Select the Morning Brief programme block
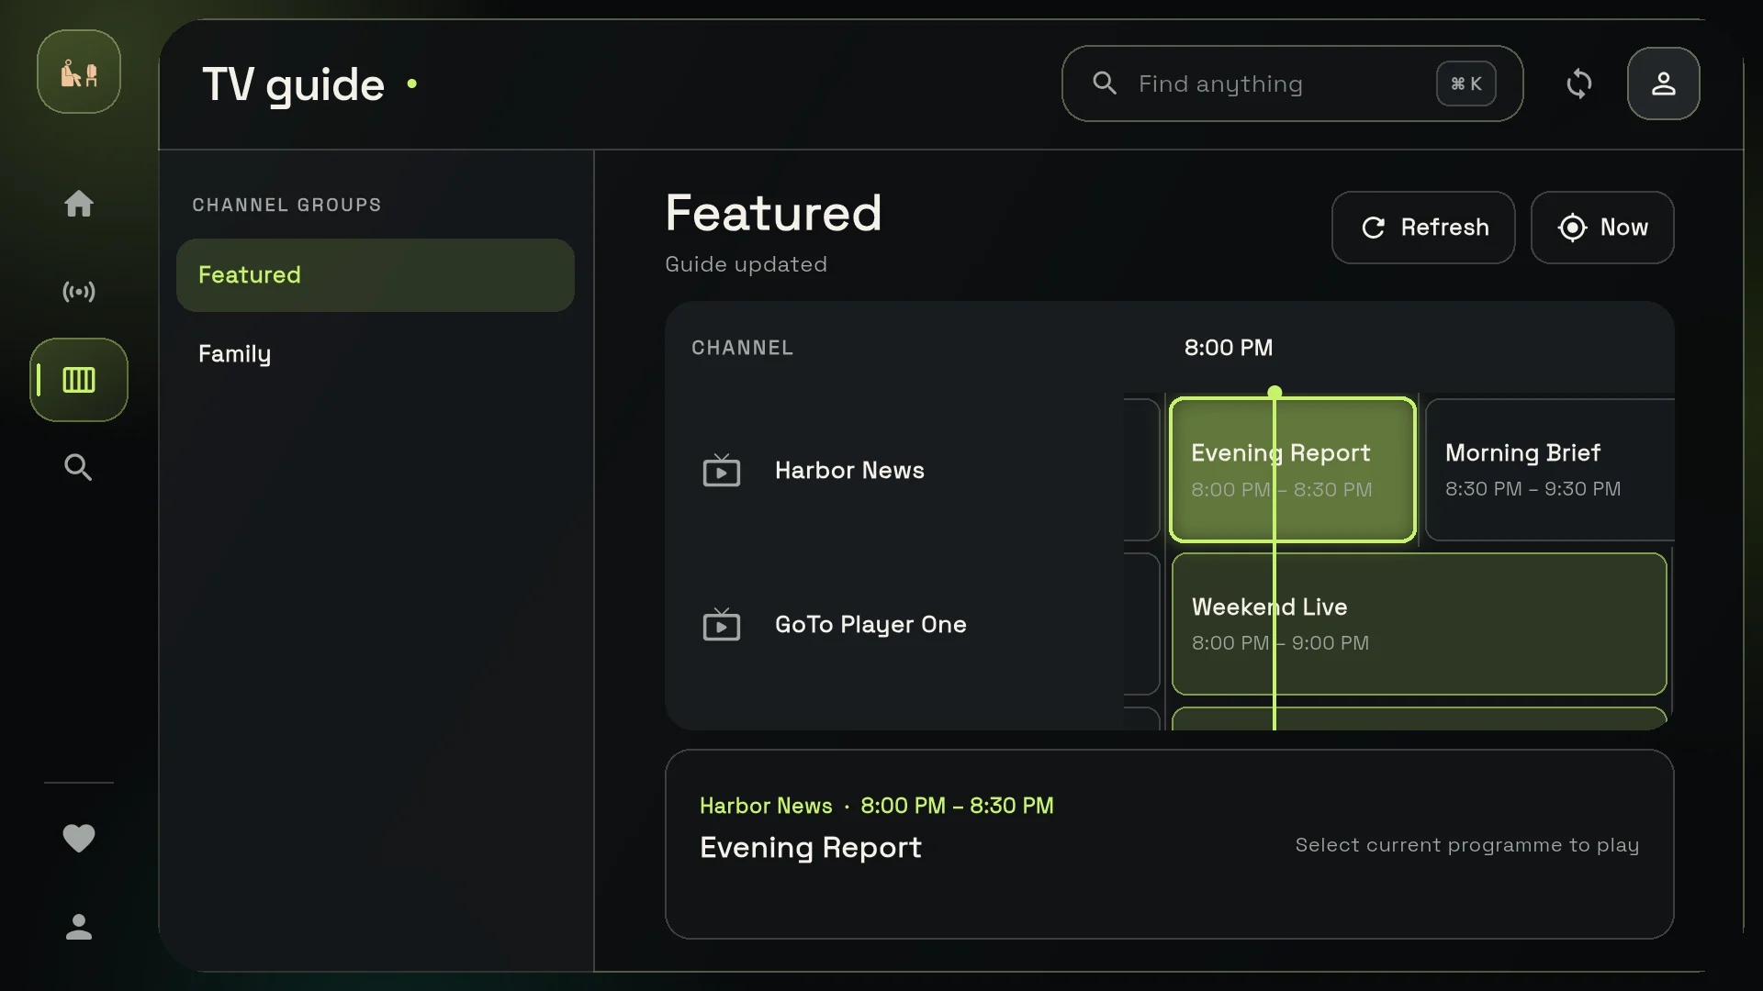This screenshot has width=1763, height=991. pyautogui.click(x=1550, y=470)
